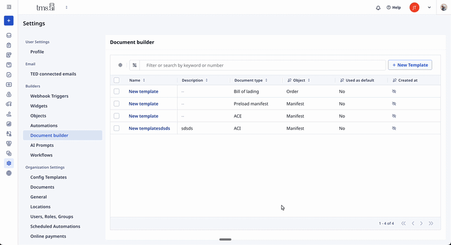Expand the account dropdown chevron beside JT
The width and height of the screenshot is (451, 245).
429,8
